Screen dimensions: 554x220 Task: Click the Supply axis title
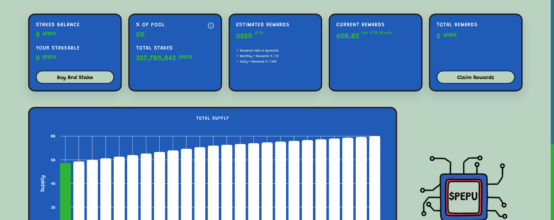click(43, 183)
